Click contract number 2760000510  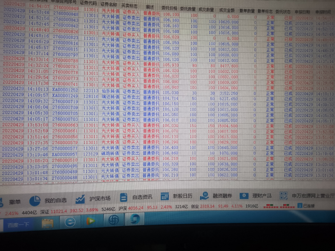(65, 160)
